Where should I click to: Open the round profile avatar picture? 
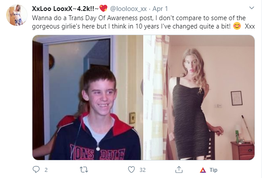point(17,15)
